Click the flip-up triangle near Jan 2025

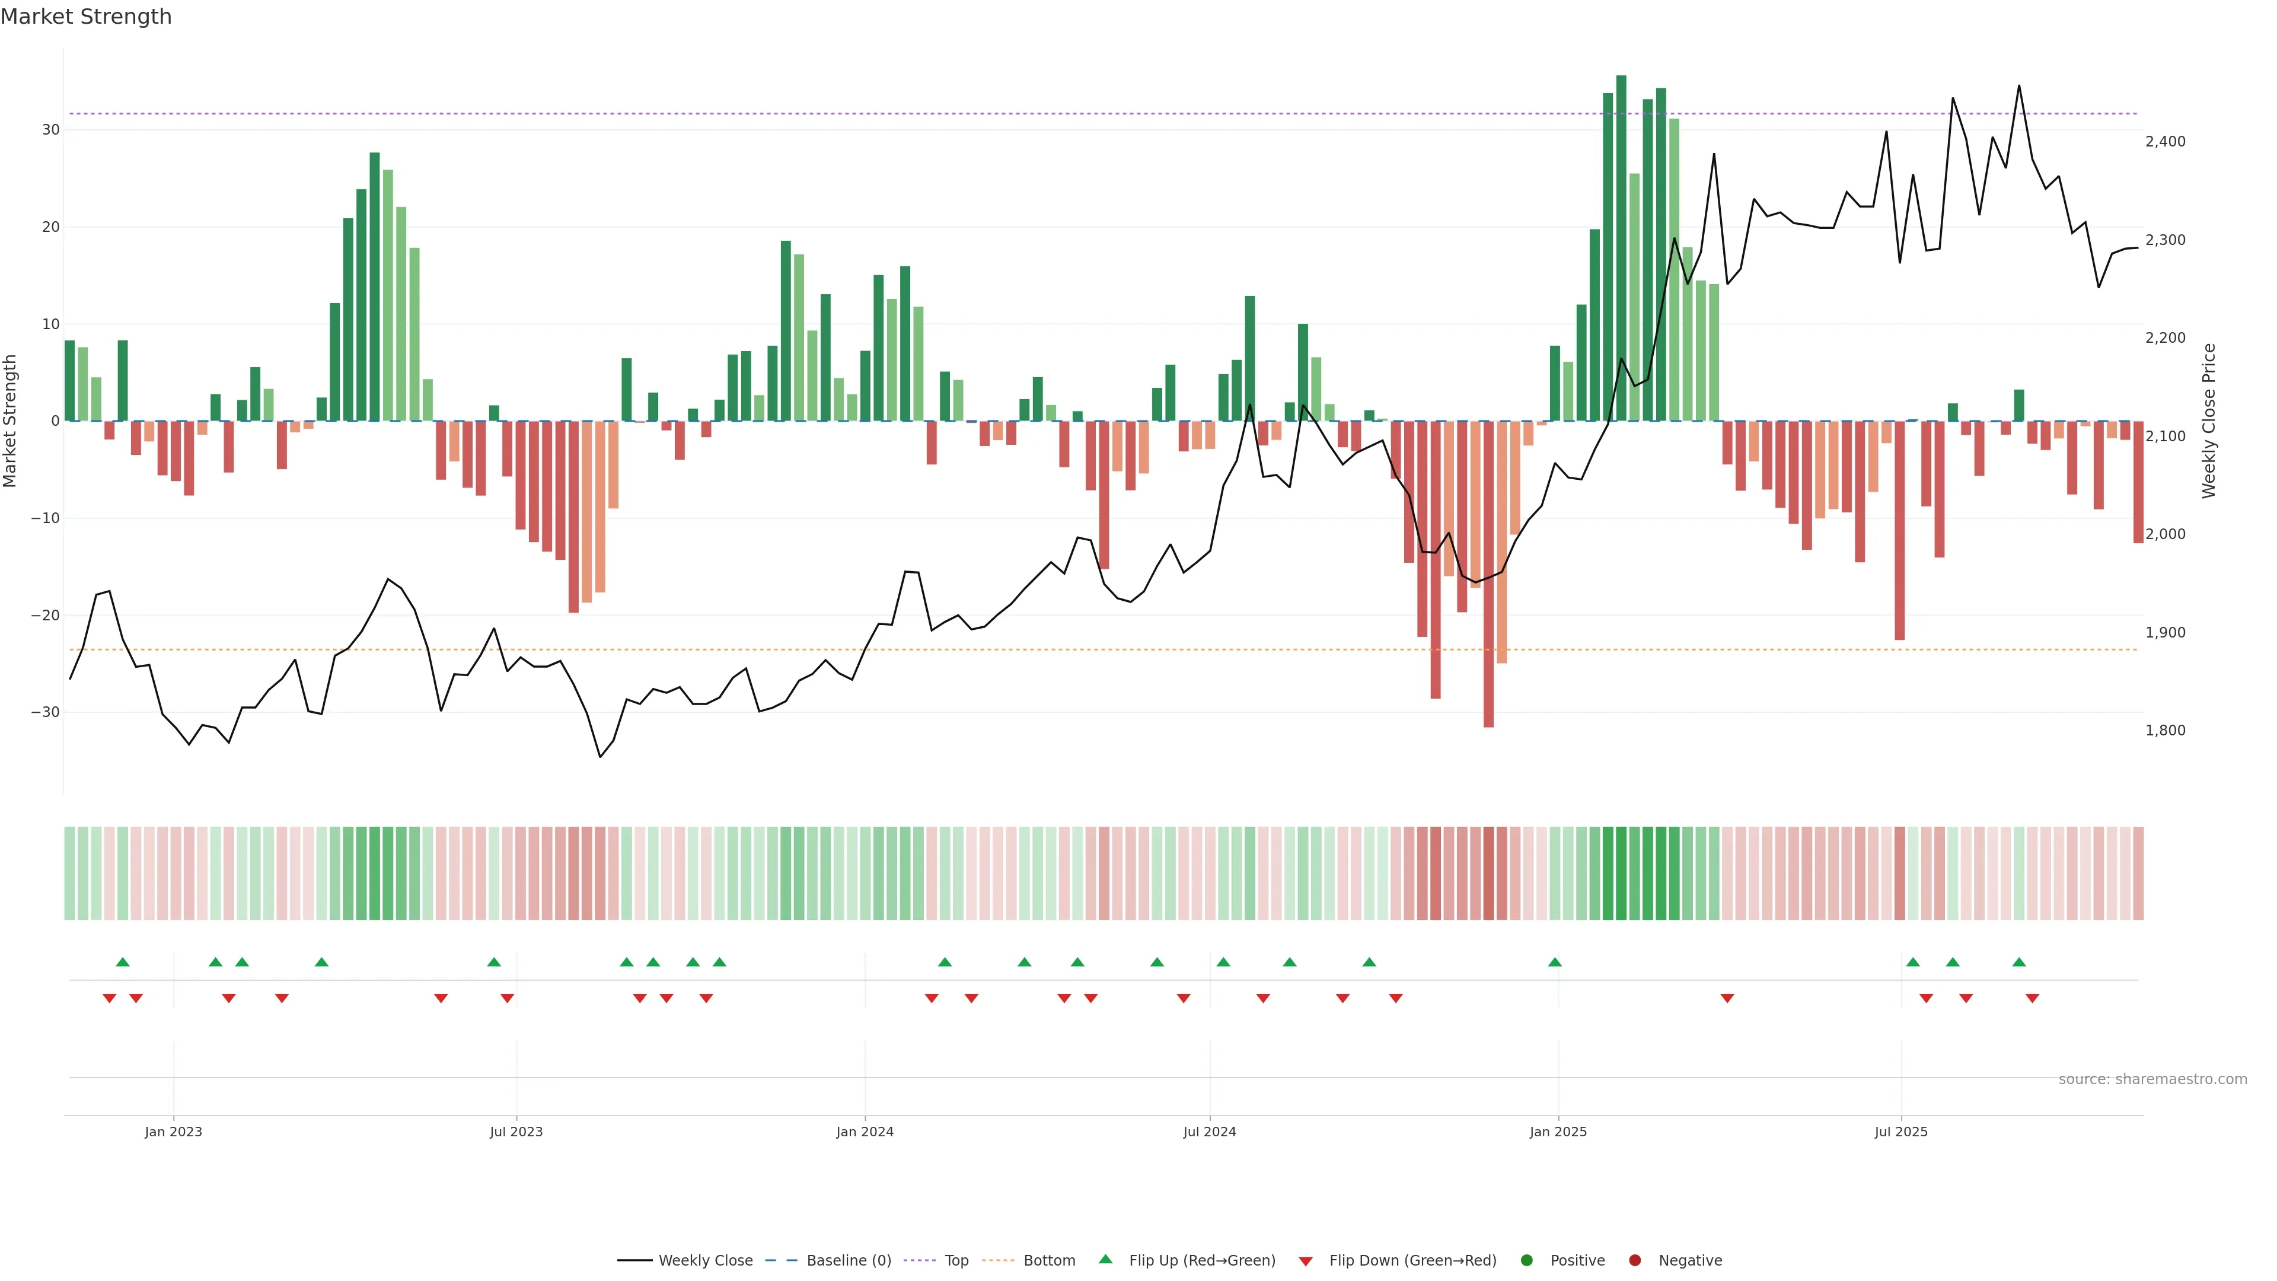[1555, 962]
